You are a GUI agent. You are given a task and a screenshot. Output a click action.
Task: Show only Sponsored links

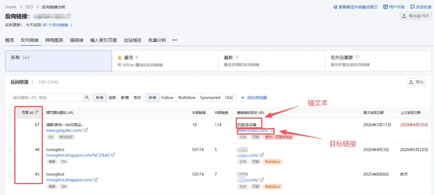coord(210,97)
